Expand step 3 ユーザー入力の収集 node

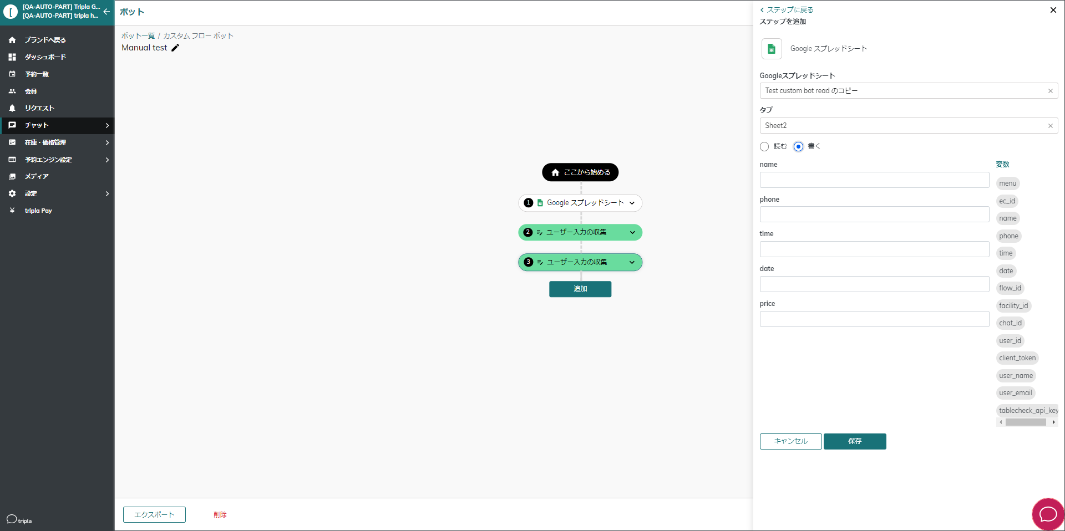click(x=632, y=262)
